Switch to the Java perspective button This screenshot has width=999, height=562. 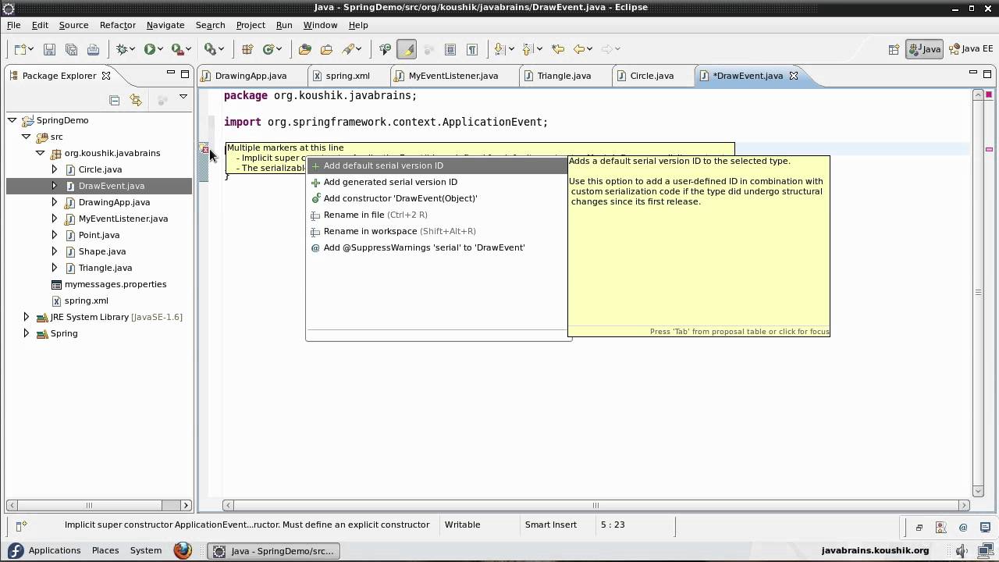(x=925, y=49)
